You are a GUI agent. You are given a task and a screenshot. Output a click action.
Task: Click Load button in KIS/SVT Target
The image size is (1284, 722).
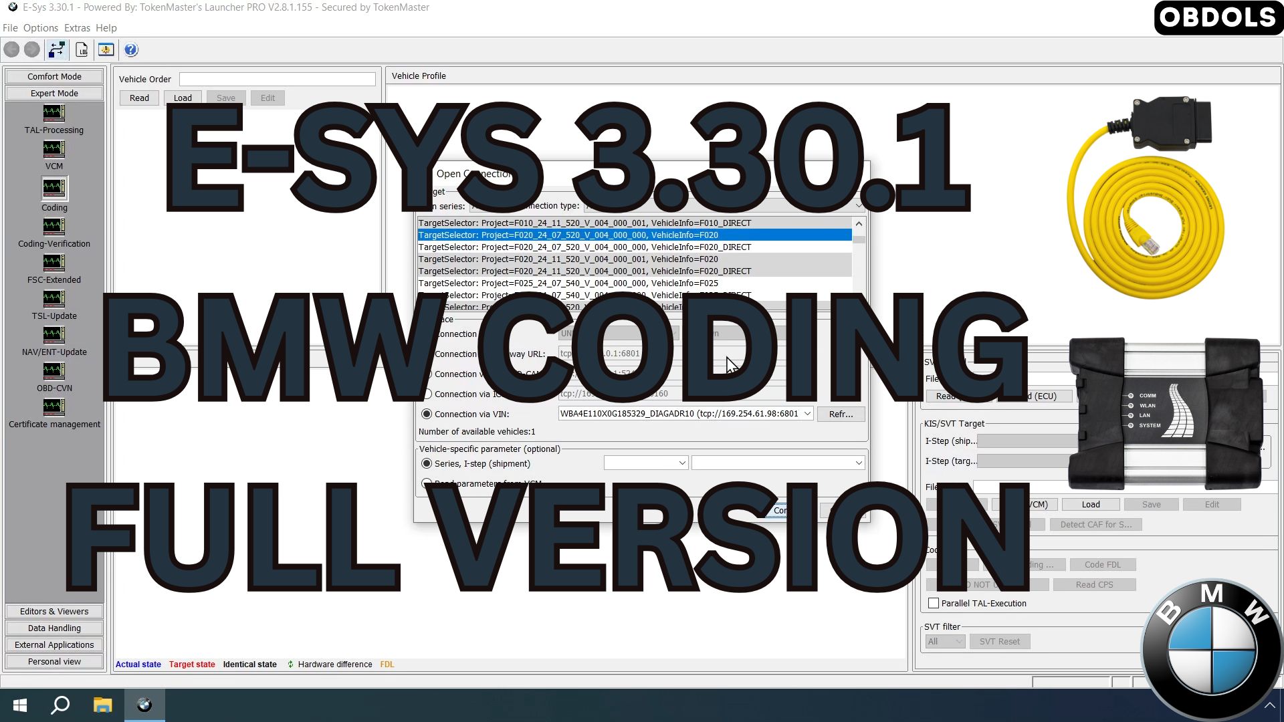1090,504
